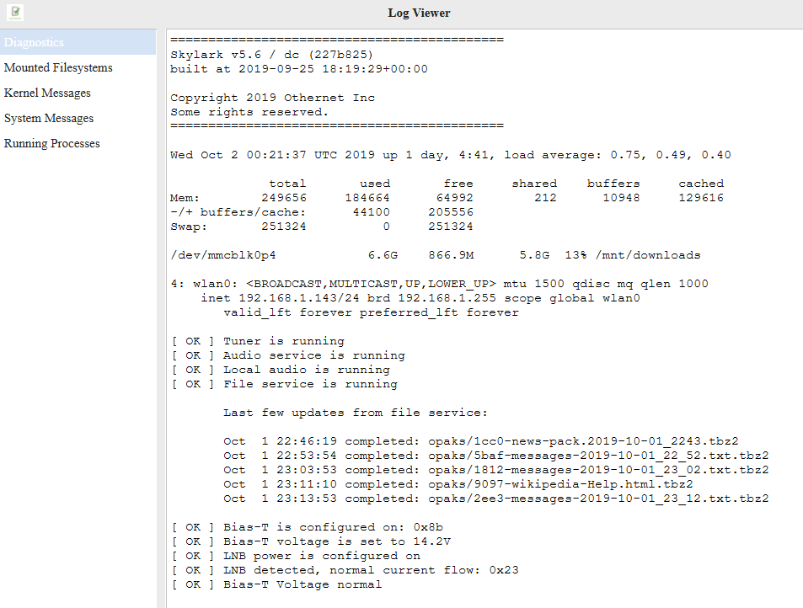Viewport: 803px width, 608px height.
Task: Click the Log Viewer title text
Action: pyautogui.click(x=419, y=13)
